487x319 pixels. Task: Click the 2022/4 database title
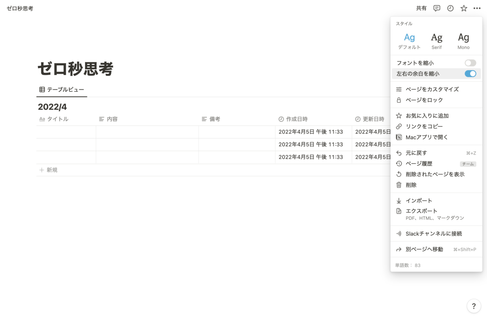tap(53, 107)
